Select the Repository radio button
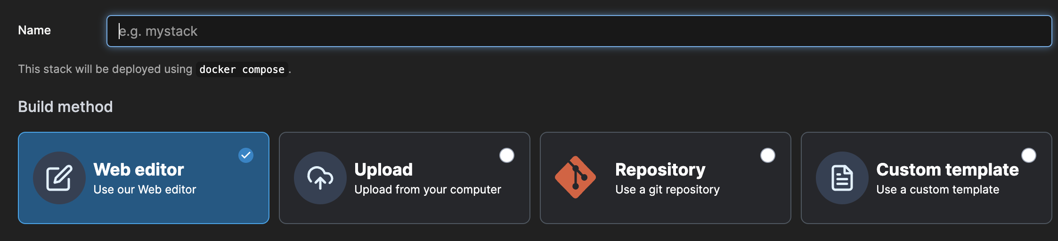Viewport: 1058px width, 241px height. tap(768, 155)
